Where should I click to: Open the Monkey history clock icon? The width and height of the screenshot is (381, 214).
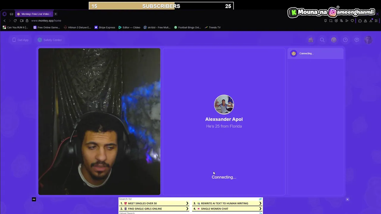click(x=345, y=40)
